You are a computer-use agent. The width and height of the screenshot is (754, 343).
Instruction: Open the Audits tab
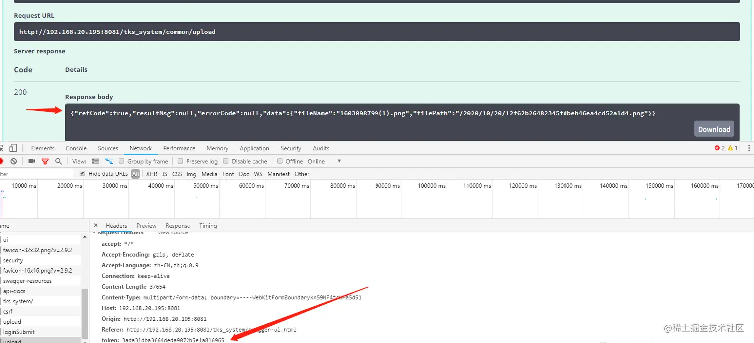click(321, 148)
